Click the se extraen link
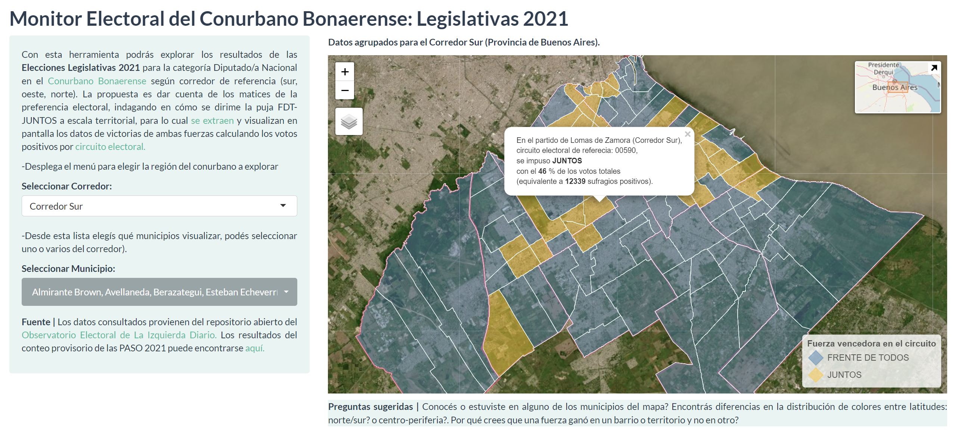Viewport: 955px width, 439px height. pos(212,120)
